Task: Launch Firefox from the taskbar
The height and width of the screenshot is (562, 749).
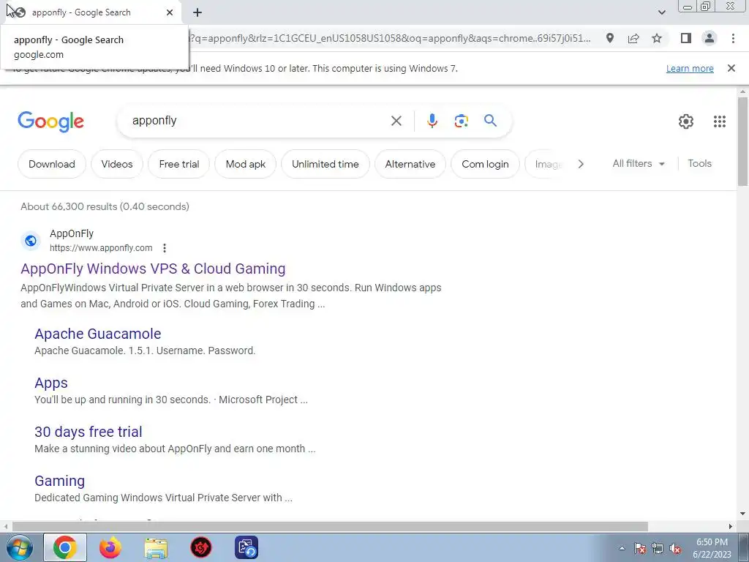Action: point(110,547)
